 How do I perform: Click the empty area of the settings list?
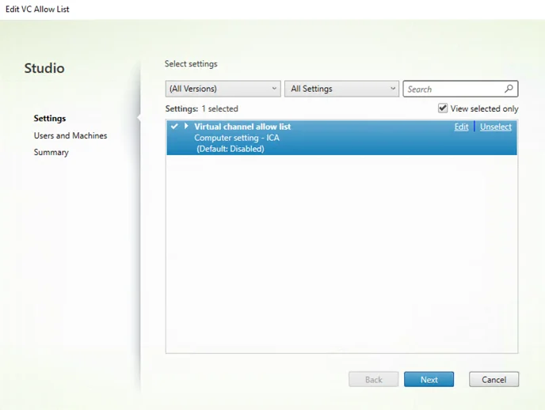[341, 253]
